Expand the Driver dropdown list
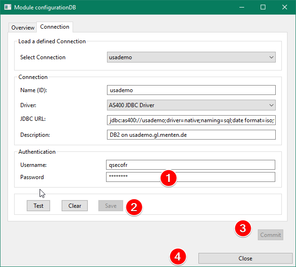The width and height of the screenshot is (296, 267). coord(191,105)
